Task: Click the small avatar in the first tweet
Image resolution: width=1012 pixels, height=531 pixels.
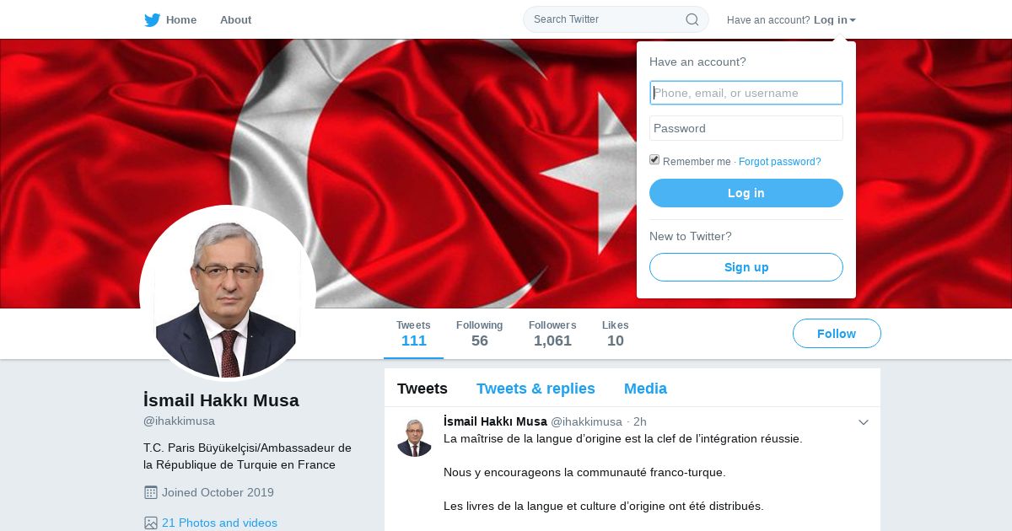Action: click(x=415, y=438)
